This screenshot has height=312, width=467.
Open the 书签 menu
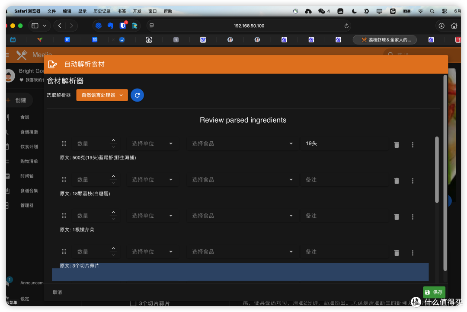122,11
